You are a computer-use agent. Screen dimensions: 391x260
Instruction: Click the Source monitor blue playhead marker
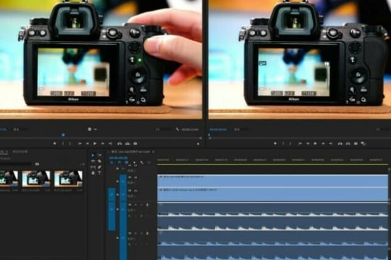point(63,135)
